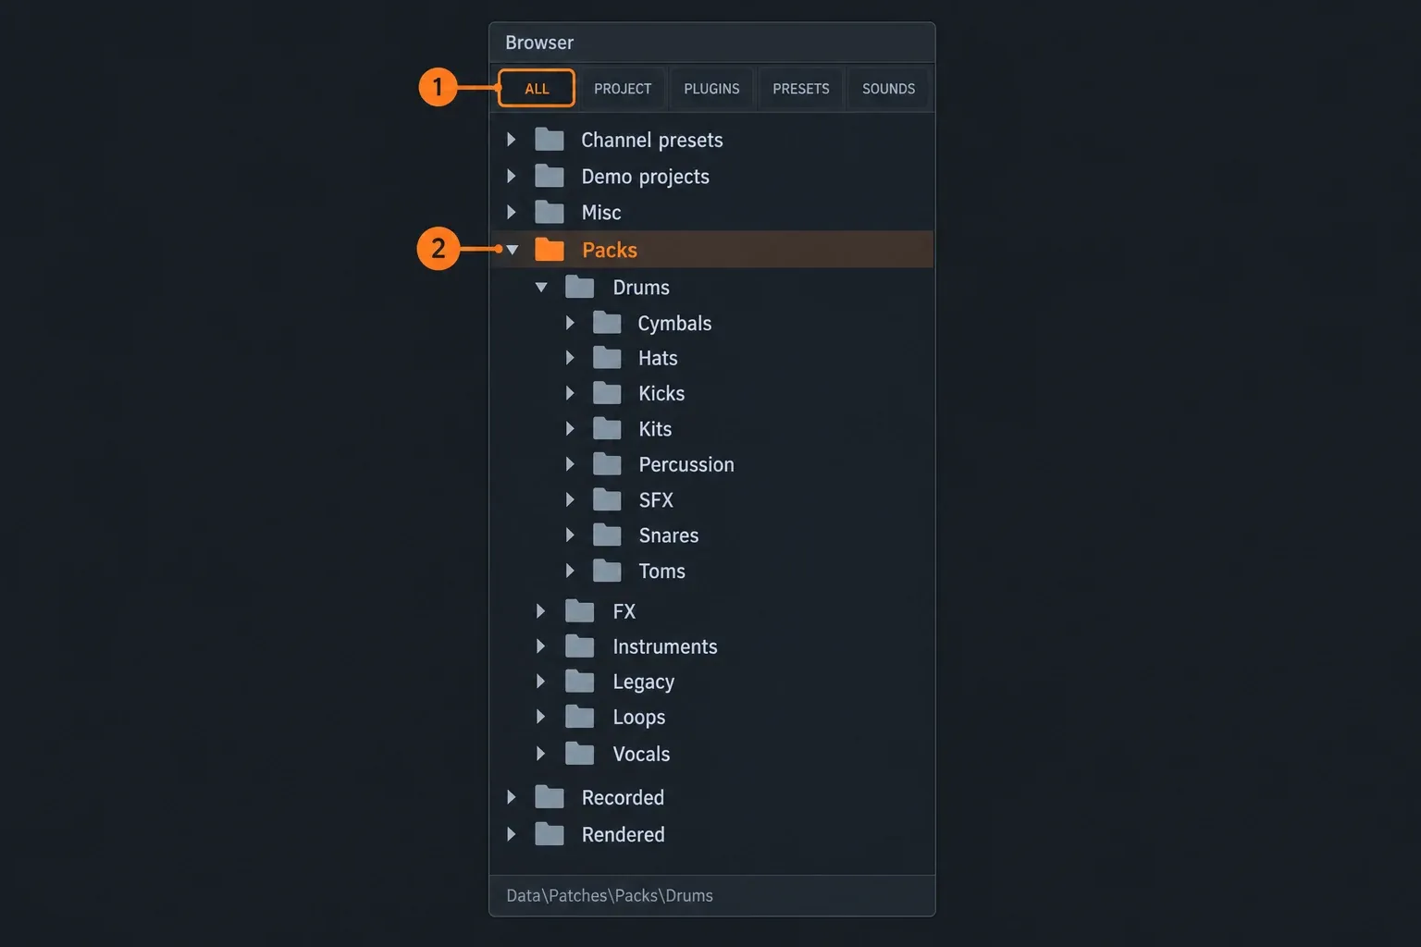Click the Hats folder icon
1421x947 pixels.
[607, 358]
